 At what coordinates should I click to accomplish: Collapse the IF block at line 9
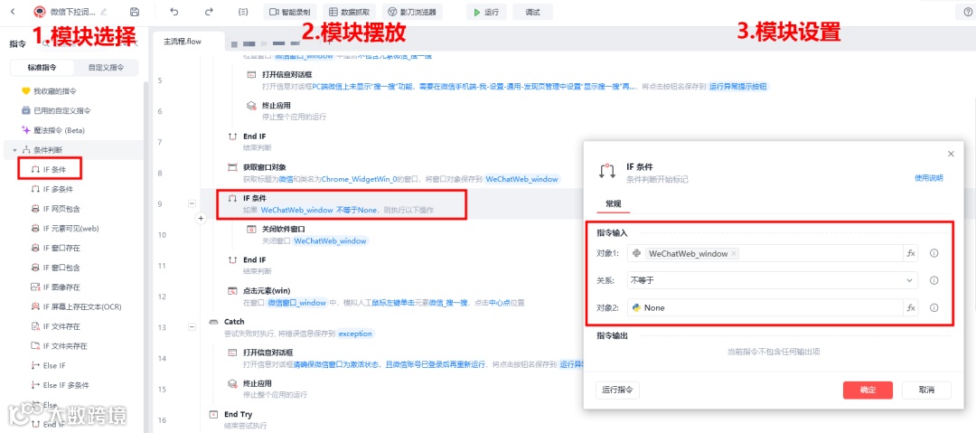click(x=192, y=203)
